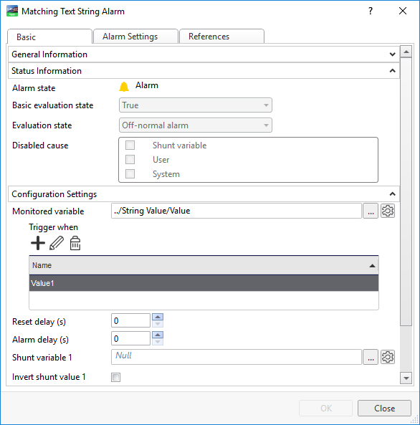The image size is (420, 425).
Task: Browse for Monitored variable with ellipsis button
Action: [x=371, y=211]
